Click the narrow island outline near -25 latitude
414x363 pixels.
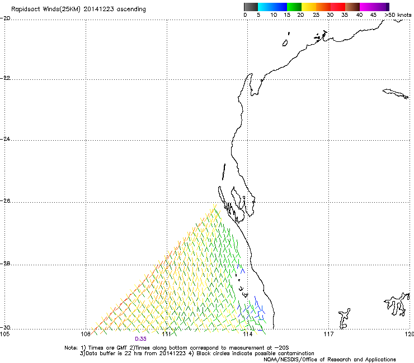pos(224,172)
